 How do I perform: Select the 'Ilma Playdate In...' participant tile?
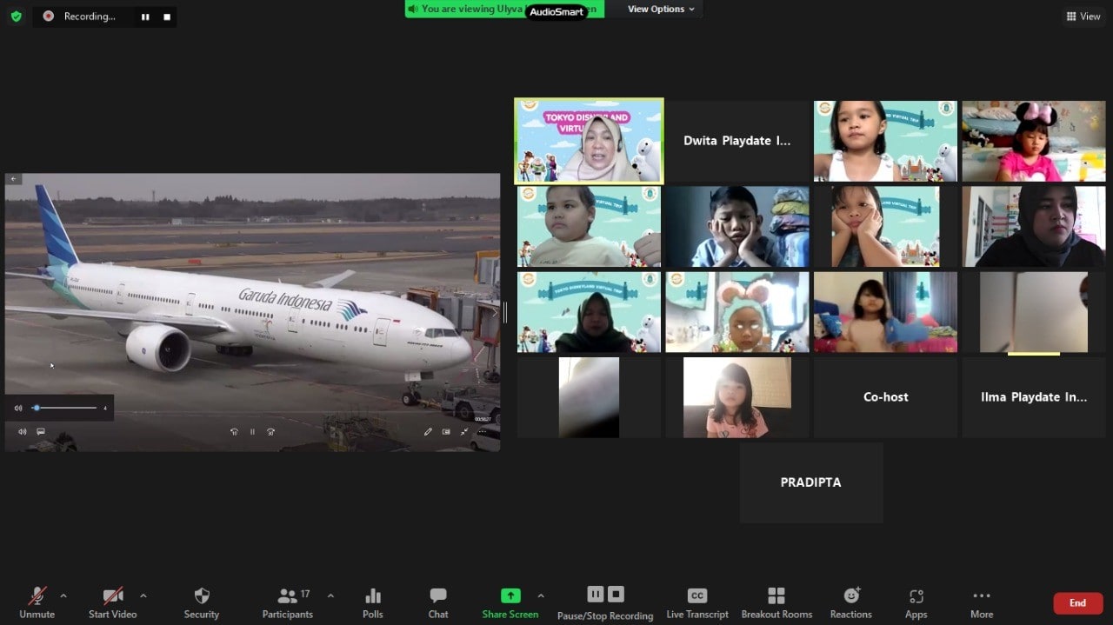1033,396
